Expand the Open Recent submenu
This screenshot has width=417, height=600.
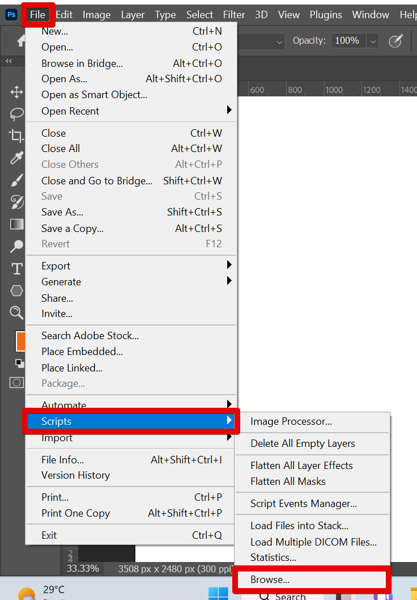click(229, 110)
